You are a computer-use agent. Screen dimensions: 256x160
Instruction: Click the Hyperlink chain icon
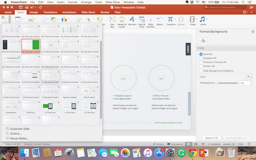pyautogui.click(x=78, y=20)
